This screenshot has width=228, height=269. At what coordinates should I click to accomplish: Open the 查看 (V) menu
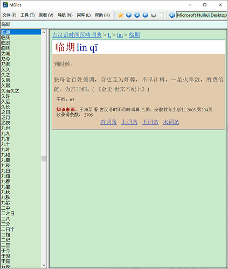click(46, 15)
